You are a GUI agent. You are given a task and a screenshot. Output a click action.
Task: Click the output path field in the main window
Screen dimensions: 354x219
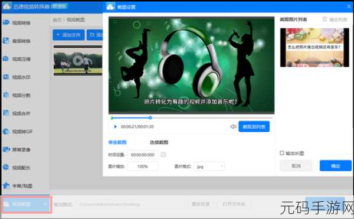pyautogui.click(x=130, y=204)
